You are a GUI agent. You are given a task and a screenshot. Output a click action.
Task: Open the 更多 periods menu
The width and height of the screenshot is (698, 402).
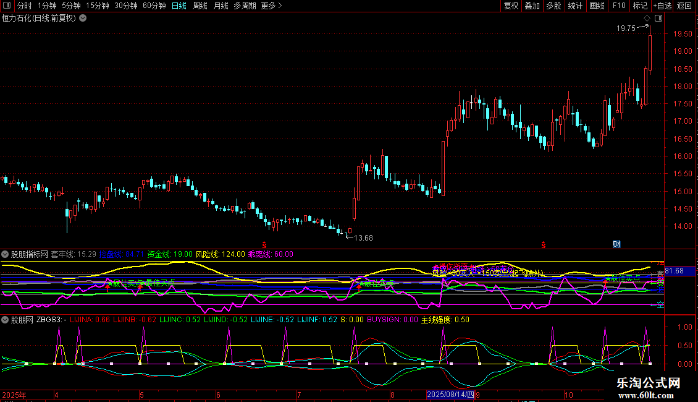tap(271, 6)
